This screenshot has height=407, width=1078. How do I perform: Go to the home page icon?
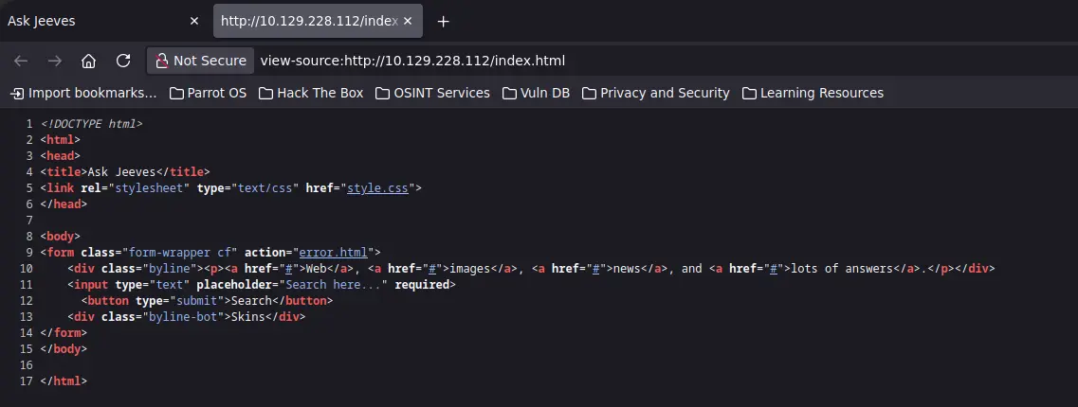[x=88, y=62]
